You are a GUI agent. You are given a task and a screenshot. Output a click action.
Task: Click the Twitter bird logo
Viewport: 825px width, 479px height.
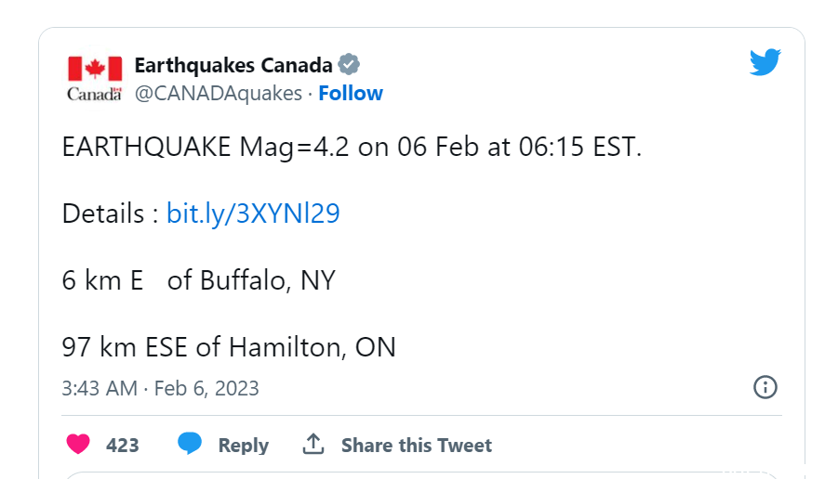coord(765,62)
